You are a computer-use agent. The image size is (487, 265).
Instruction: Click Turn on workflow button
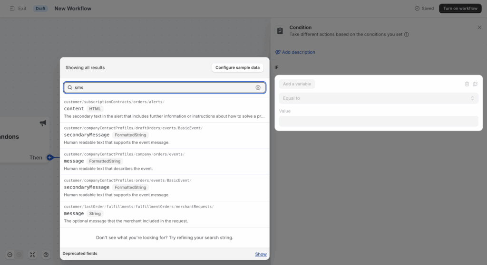460,9
